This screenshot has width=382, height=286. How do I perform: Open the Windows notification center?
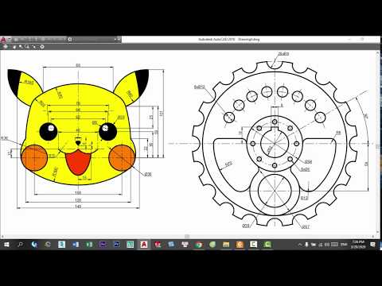372,245
